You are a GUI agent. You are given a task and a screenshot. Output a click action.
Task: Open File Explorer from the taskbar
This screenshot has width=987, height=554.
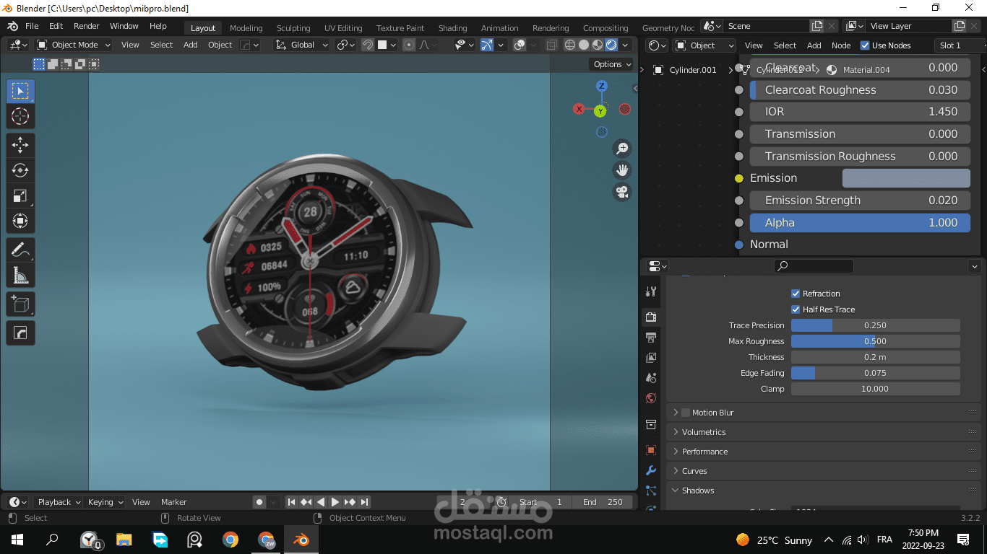[124, 539]
